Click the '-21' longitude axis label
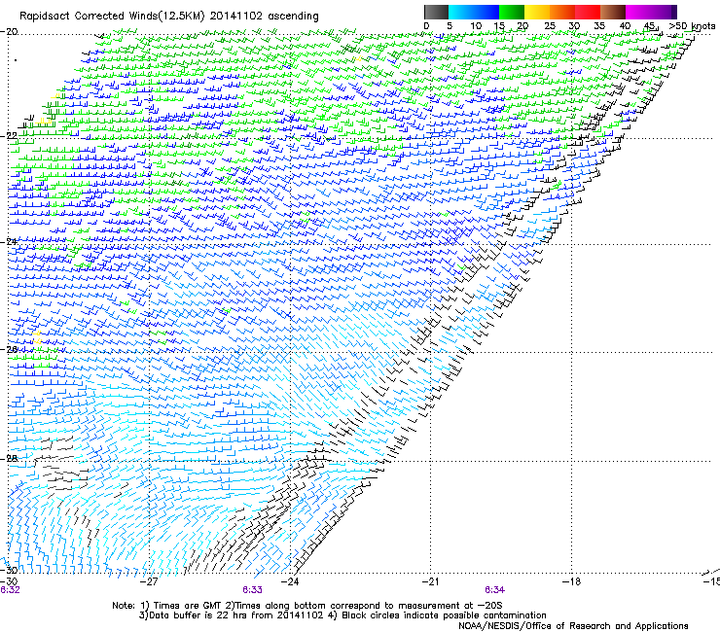The width and height of the screenshot is (720, 632). 430,581
